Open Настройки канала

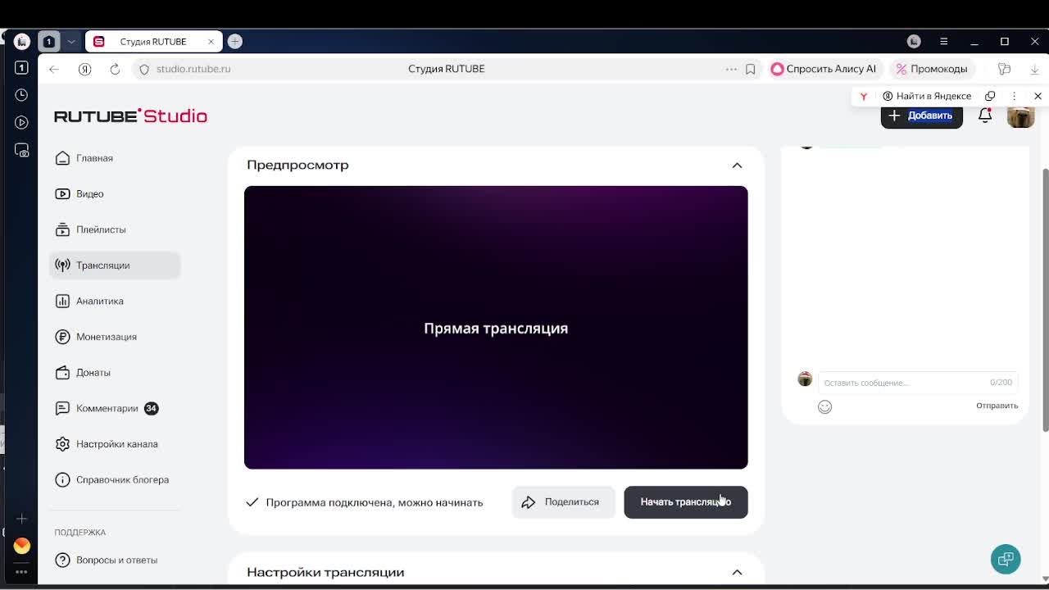[115, 444]
